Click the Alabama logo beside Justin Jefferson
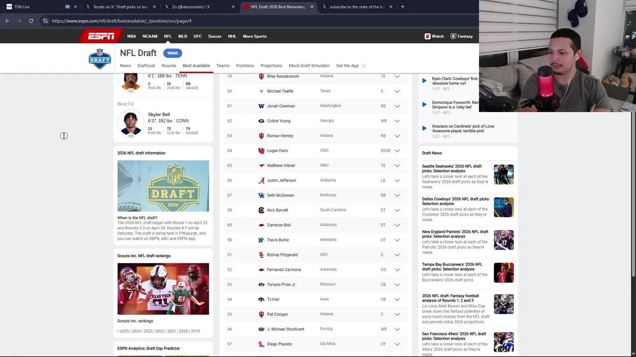 coord(261,180)
